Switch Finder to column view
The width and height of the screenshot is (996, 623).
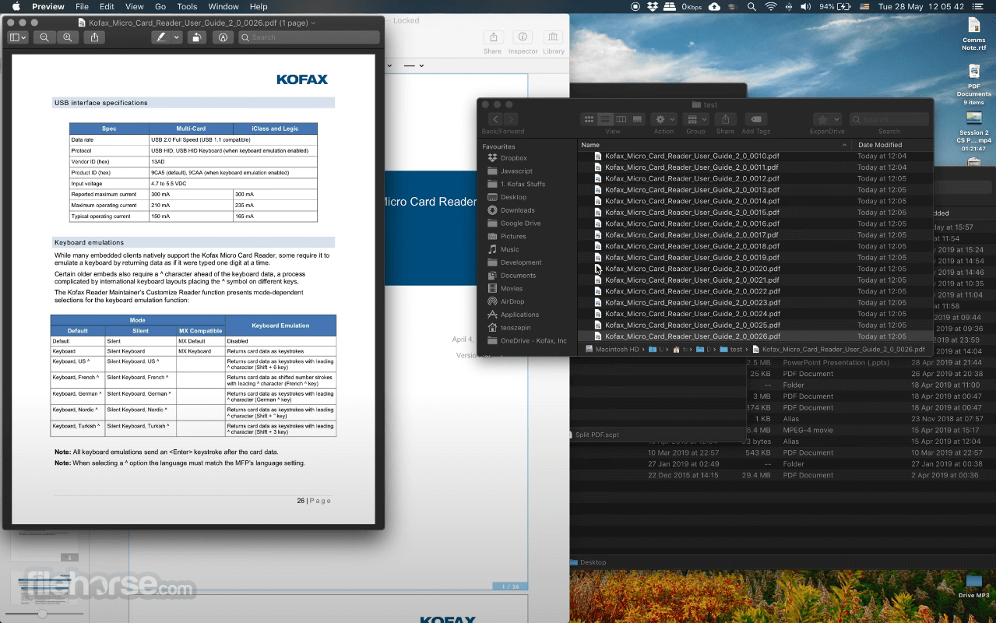621,119
